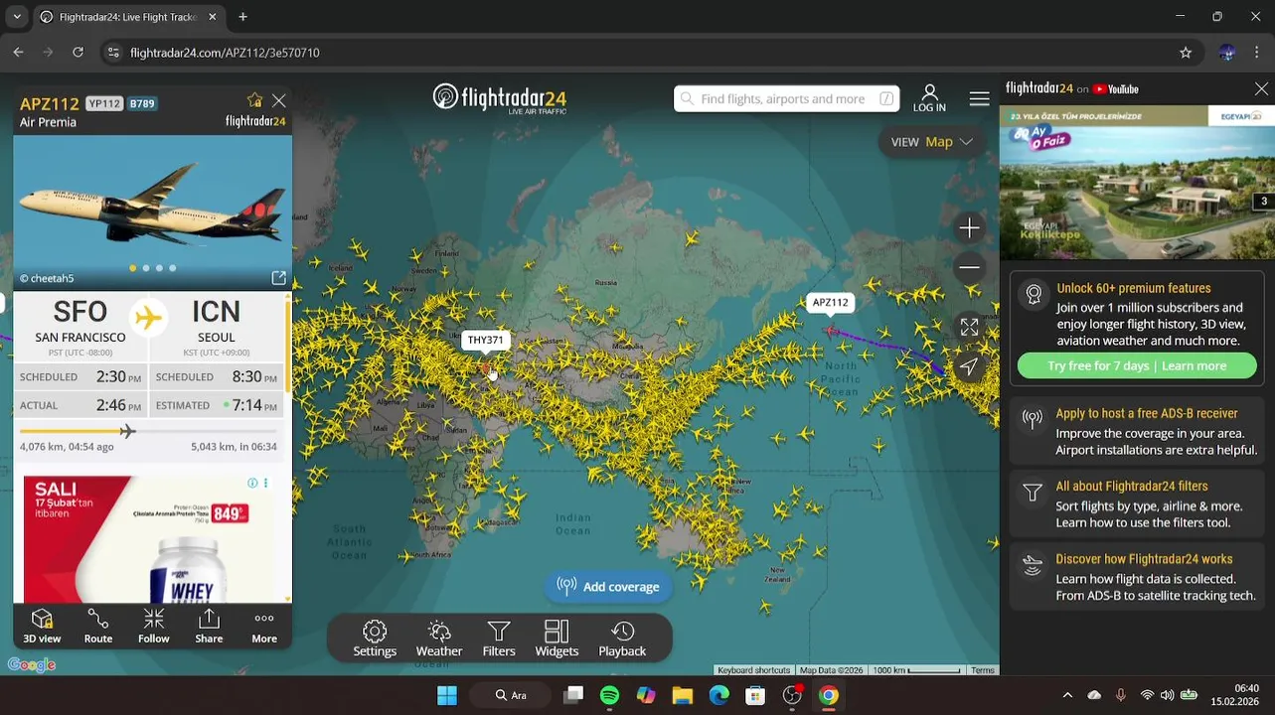Click the B789 aircraft type badge

pos(142,103)
